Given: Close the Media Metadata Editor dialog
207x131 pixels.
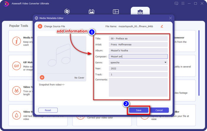Looking at the screenshot, I should tap(170, 18).
